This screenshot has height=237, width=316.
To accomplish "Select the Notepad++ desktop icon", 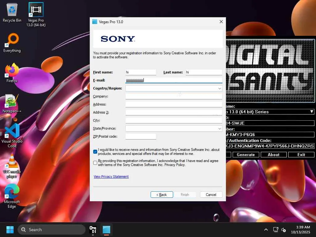I will pos(12,103).
